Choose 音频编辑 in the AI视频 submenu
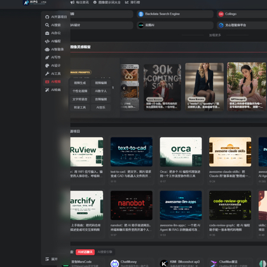Screen dimensions: 267x267 [x=101, y=99]
